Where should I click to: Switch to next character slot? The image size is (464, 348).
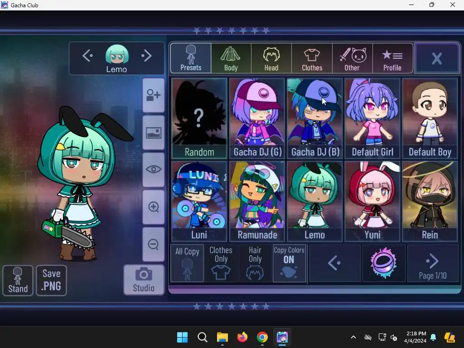(x=146, y=56)
